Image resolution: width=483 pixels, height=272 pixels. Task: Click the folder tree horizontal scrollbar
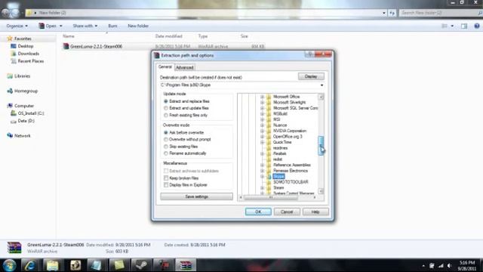pyautogui.click(x=271, y=197)
